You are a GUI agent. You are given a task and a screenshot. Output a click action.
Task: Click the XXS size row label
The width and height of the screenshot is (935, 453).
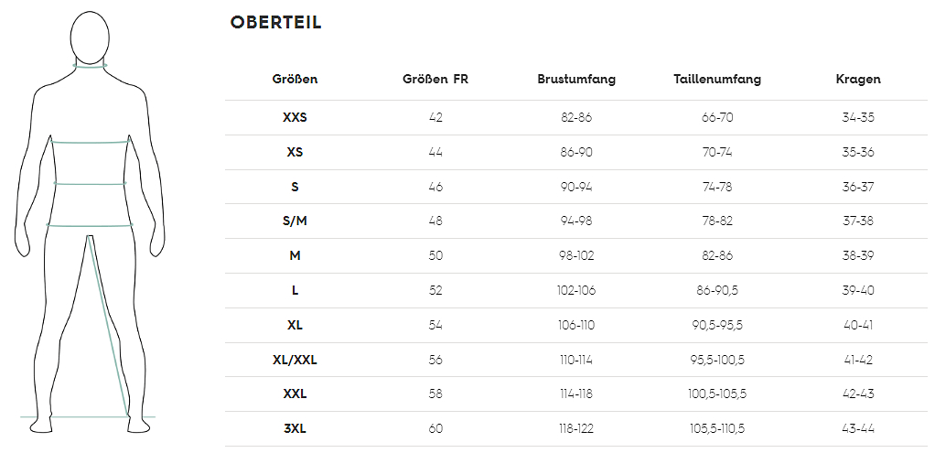296,117
